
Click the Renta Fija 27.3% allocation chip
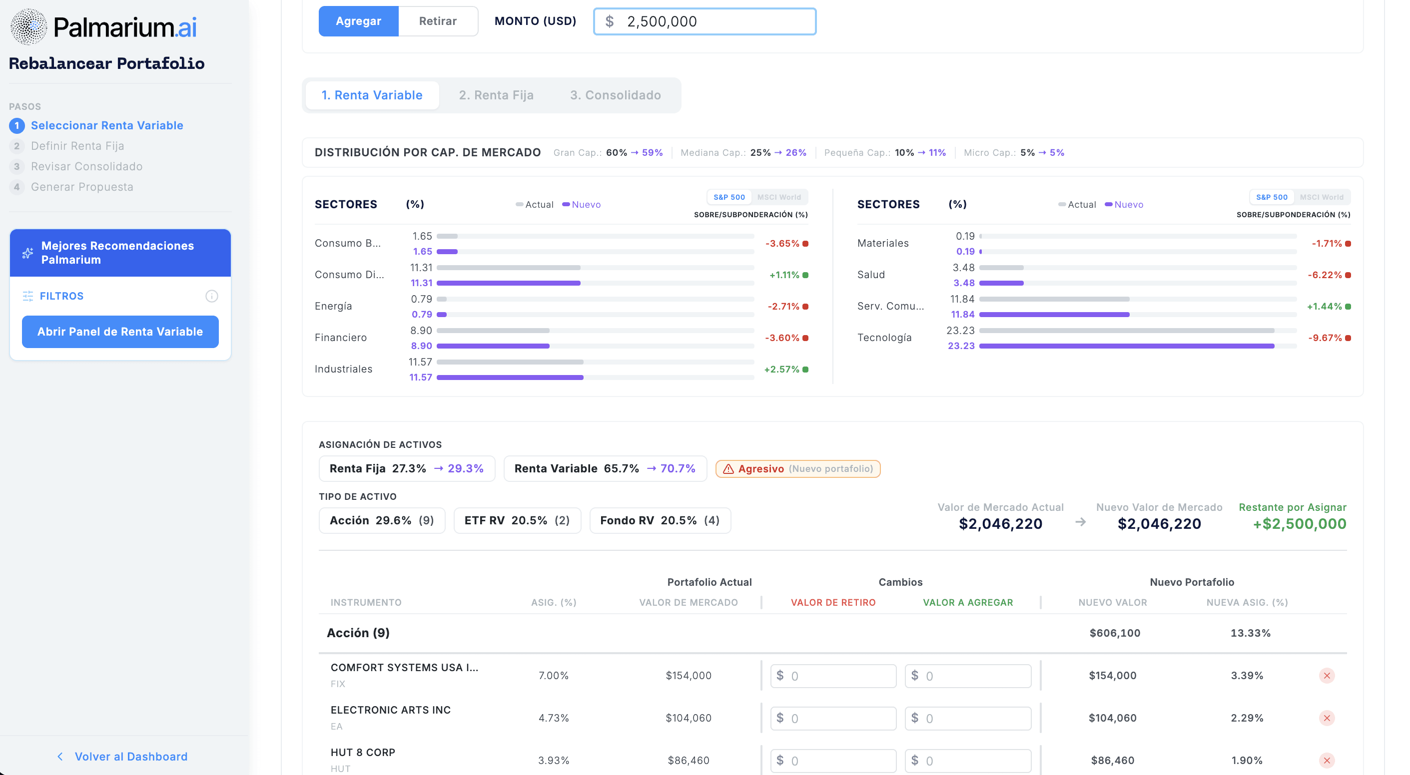(407, 469)
